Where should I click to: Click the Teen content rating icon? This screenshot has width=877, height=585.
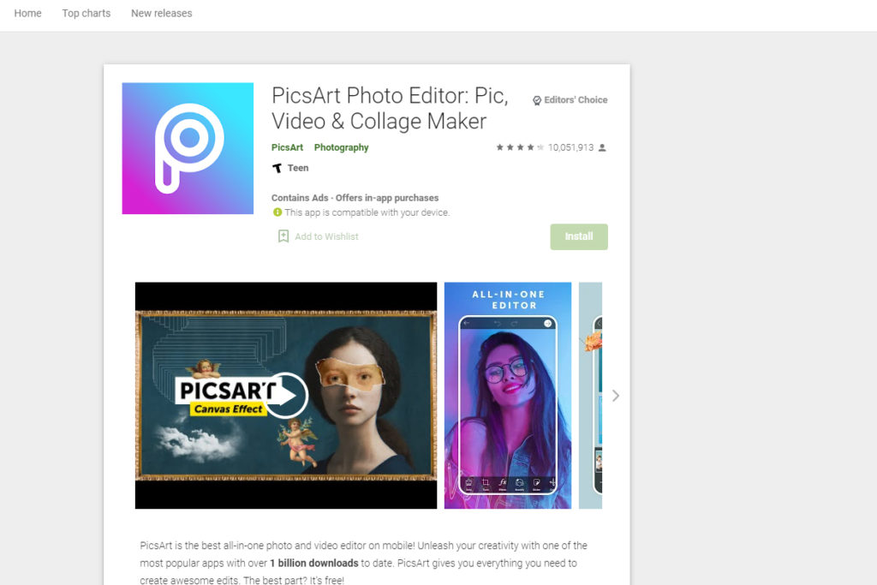[277, 168]
